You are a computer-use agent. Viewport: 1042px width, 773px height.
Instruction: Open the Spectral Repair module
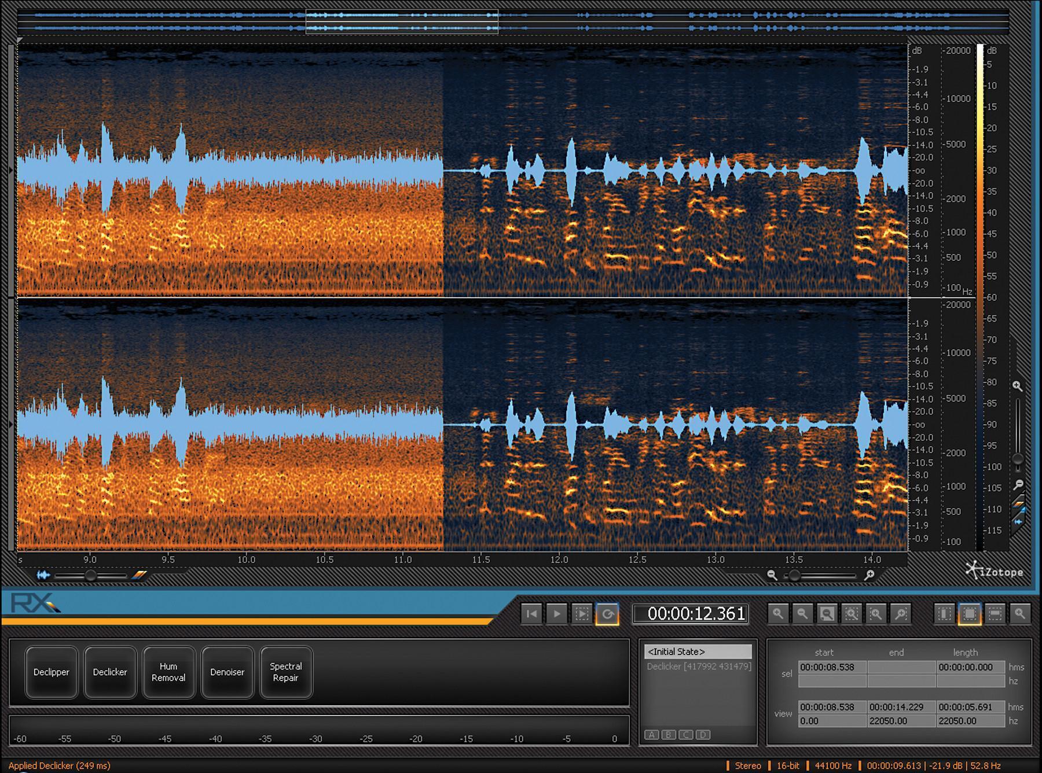pyautogui.click(x=286, y=672)
